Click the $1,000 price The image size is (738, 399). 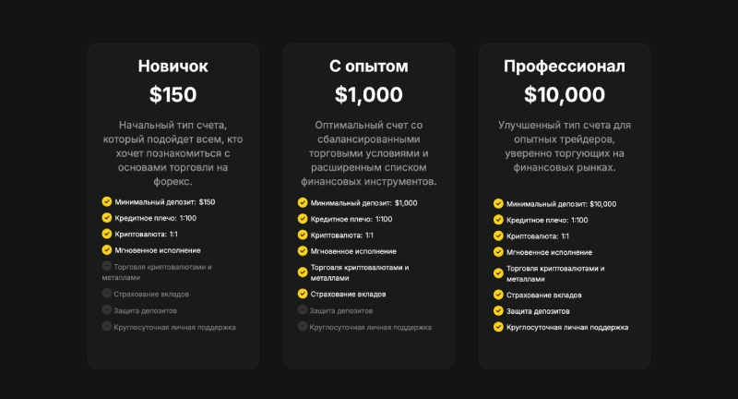(x=368, y=94)
